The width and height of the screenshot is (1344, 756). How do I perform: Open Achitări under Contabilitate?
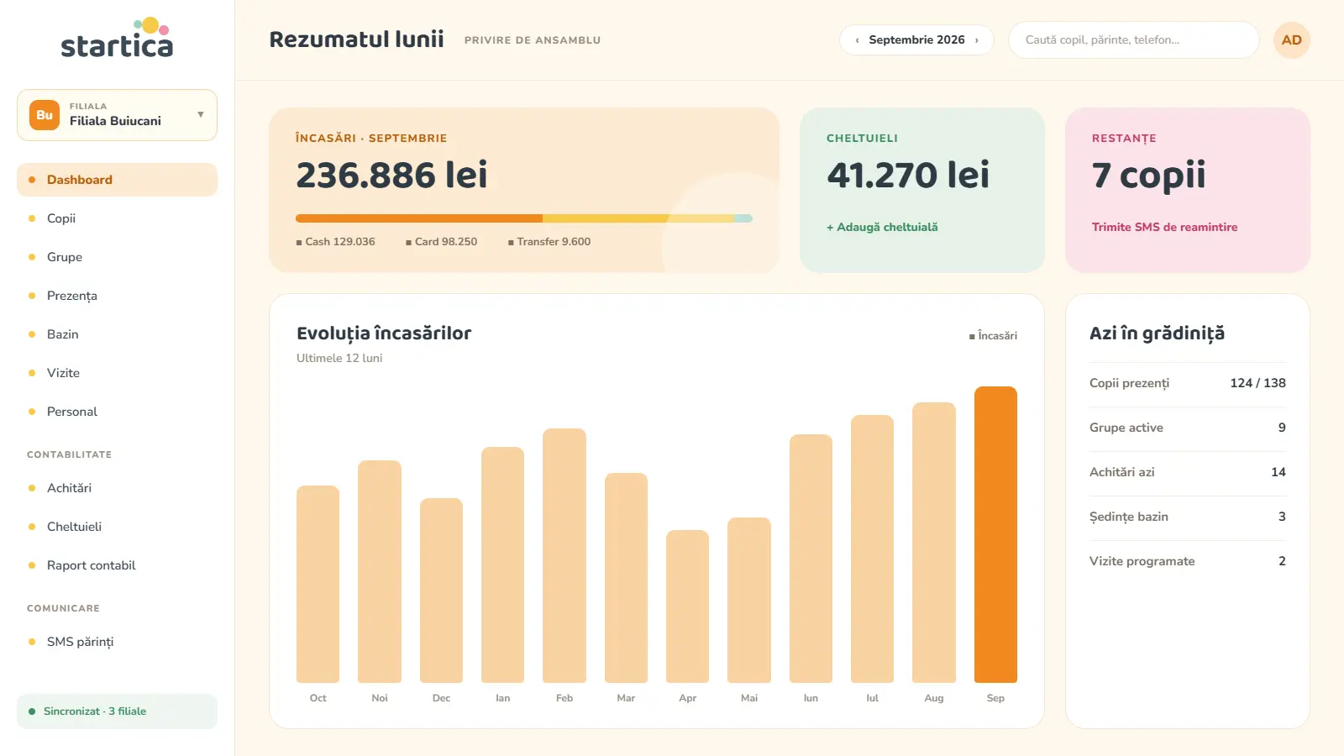[117, 488]
